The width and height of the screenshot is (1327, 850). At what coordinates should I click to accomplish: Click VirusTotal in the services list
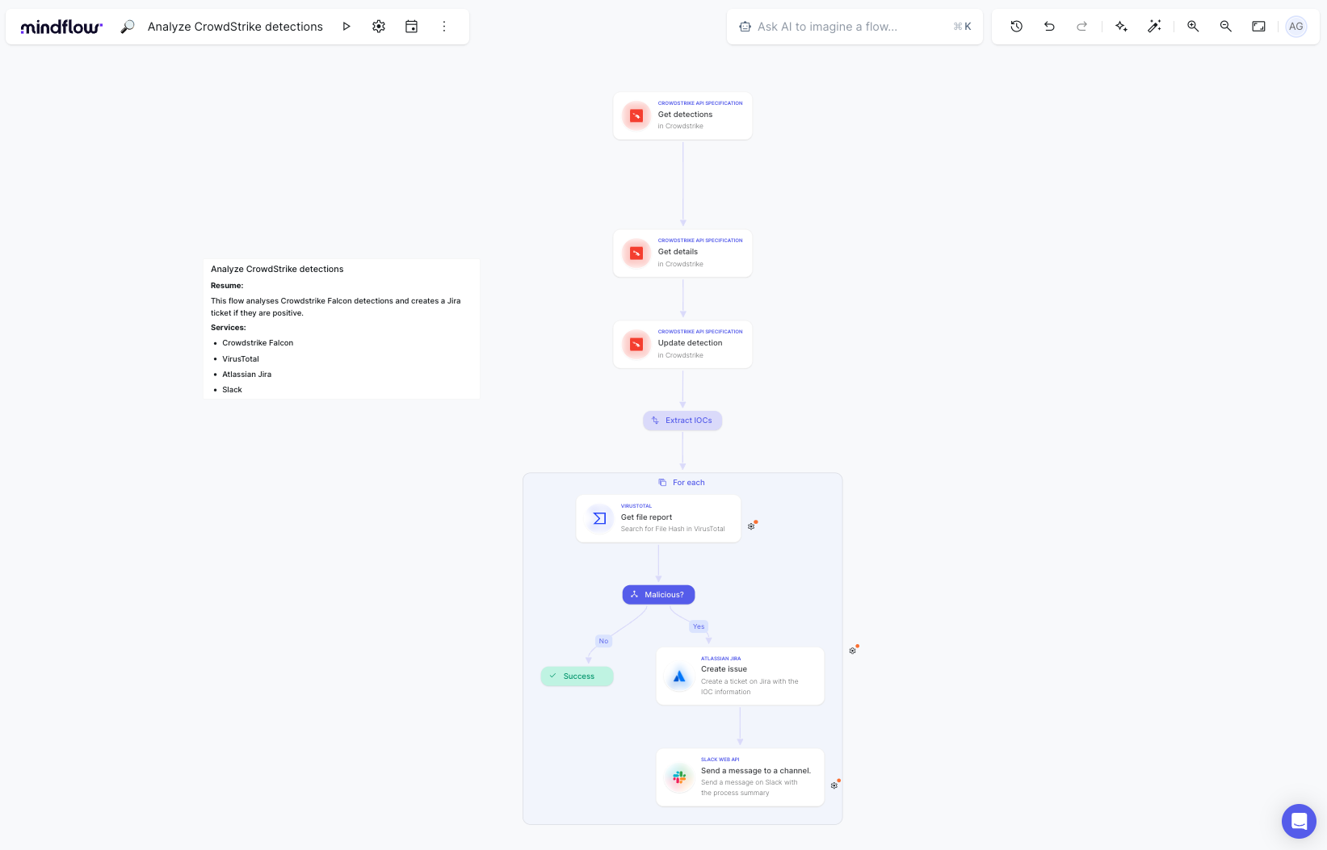[x=241, y=359]
